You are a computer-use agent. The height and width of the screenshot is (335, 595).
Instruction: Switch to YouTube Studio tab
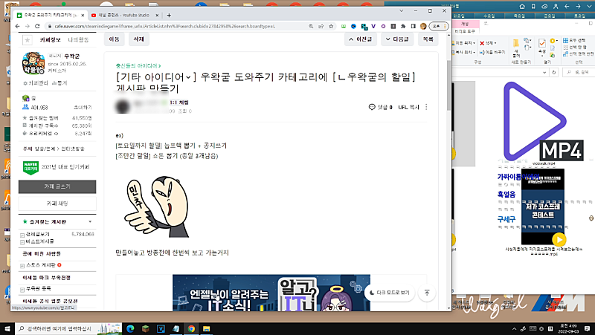125,15
